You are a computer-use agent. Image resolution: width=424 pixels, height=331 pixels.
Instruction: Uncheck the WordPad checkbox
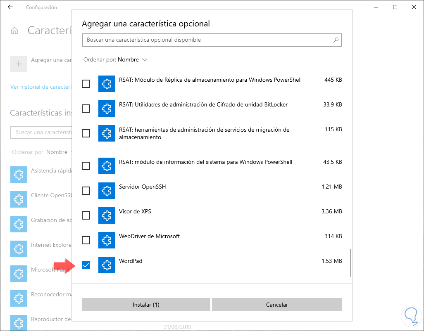pos(86,265)
